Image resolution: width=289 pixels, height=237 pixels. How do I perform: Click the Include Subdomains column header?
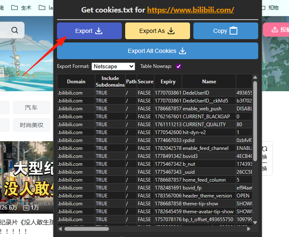110,81
